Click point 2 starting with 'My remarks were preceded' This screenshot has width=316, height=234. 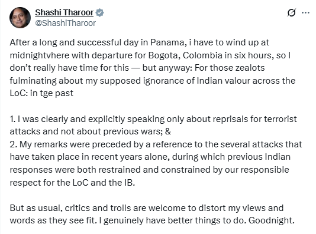coord(156,144)
